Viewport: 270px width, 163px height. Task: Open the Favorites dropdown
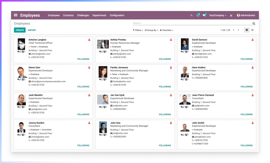166,30
